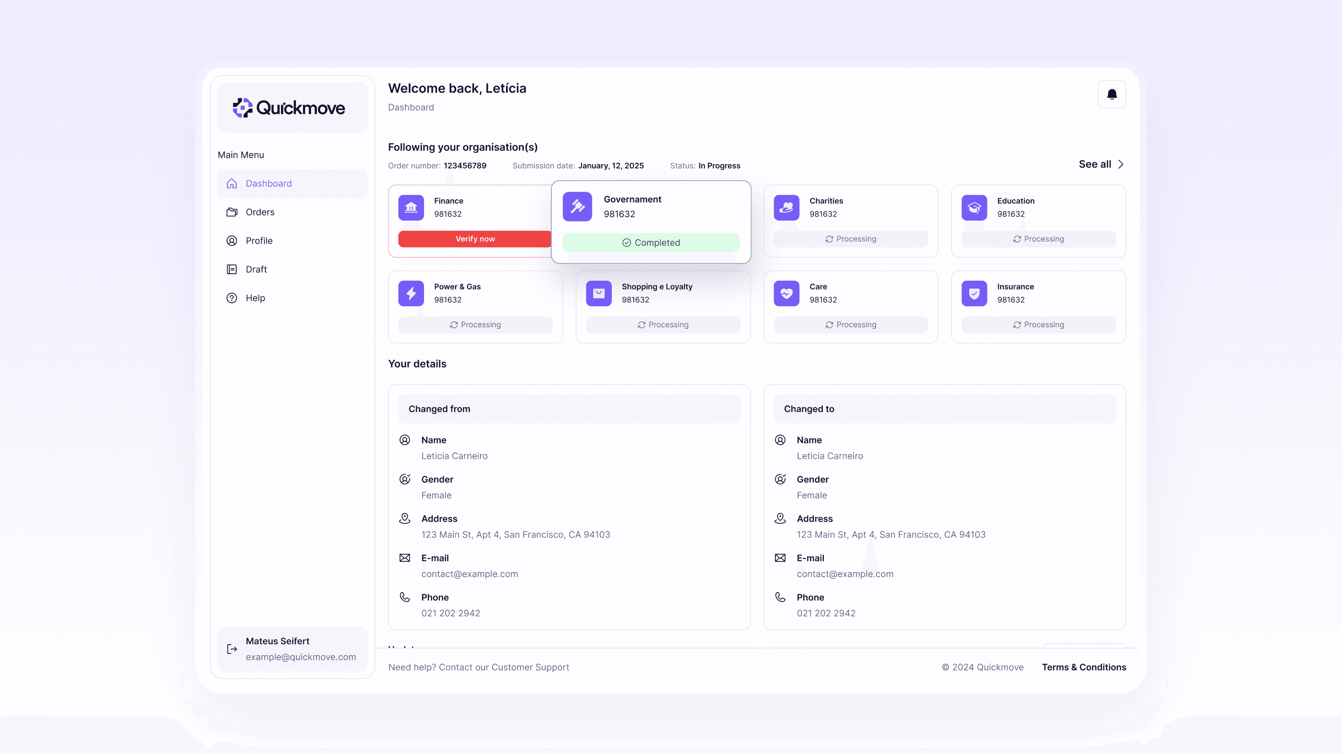Click the Shopping e Loyalty bag icon
1342x754 pixels.
(x=599, y=294)
